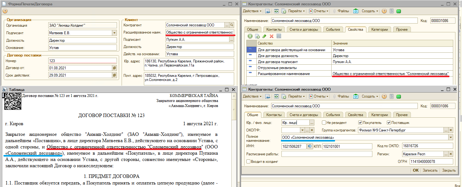Switch to Счета и договоры tab in upper window

point(303,29)
